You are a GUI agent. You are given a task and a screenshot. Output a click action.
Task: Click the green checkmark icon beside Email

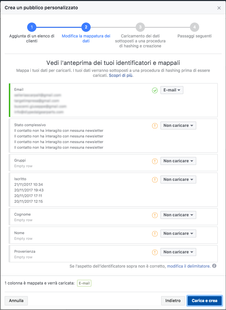[155, 90]
